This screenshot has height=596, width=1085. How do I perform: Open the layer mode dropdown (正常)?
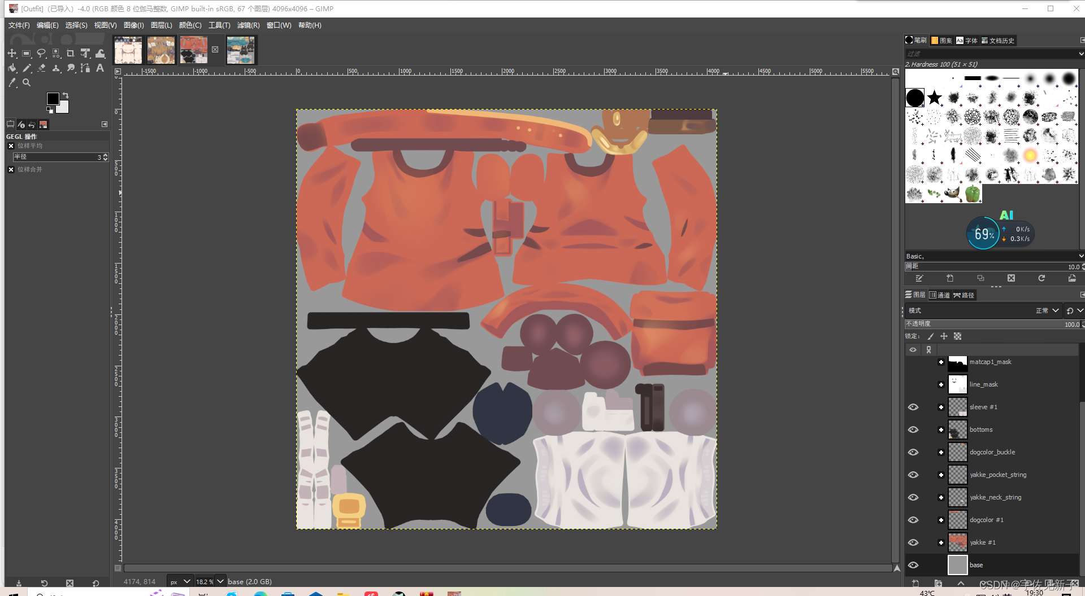click(x=1047, y=310)
